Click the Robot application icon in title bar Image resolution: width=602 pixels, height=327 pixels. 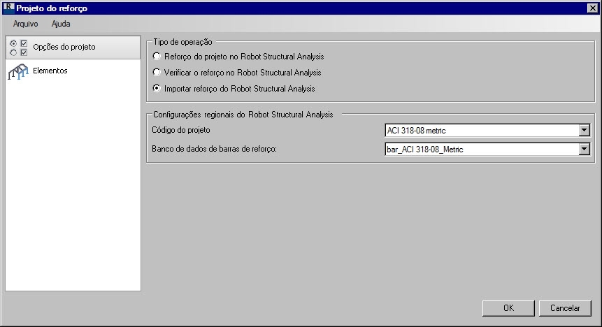(8, 7)
